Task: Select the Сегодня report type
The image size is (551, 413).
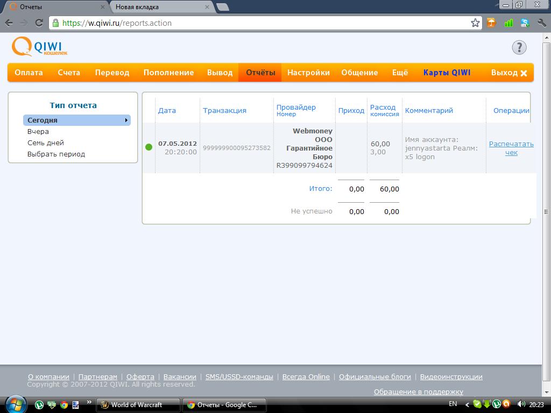Action: pyautogui.click(x=43, y=120)
